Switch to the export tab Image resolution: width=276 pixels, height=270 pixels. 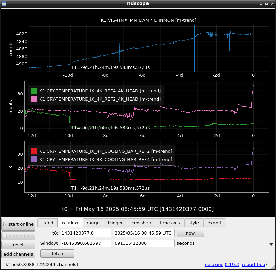[x=214, y=223]
